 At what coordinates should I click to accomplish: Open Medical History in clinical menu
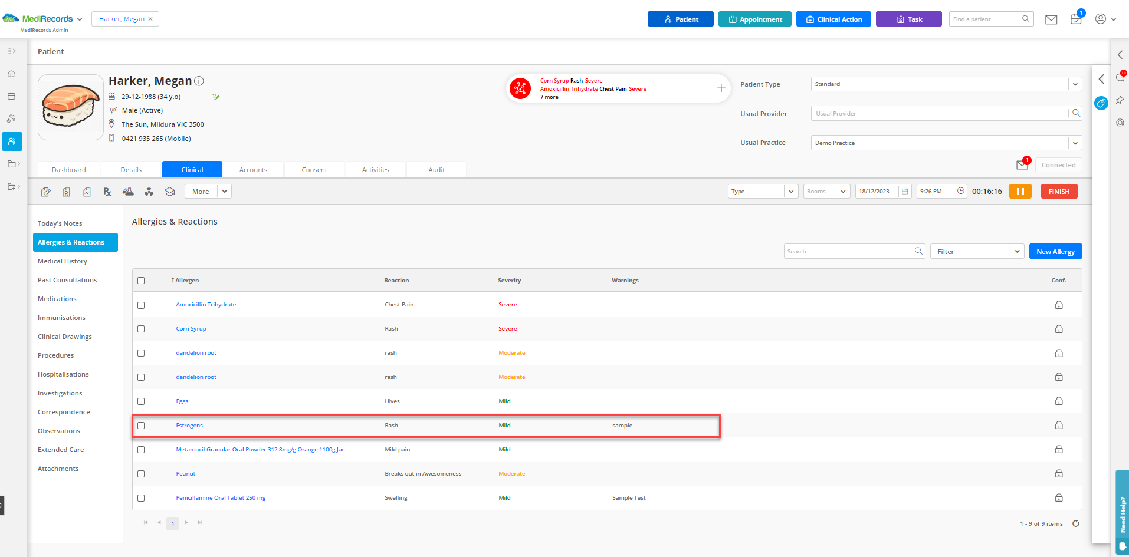(x=63, y=261)
